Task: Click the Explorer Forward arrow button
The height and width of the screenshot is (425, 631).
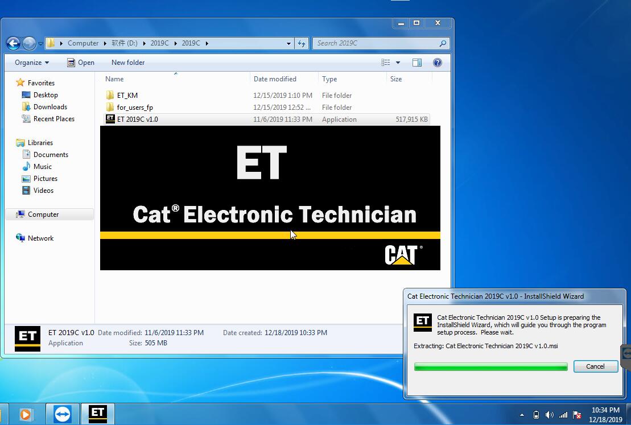Action: 29,43
